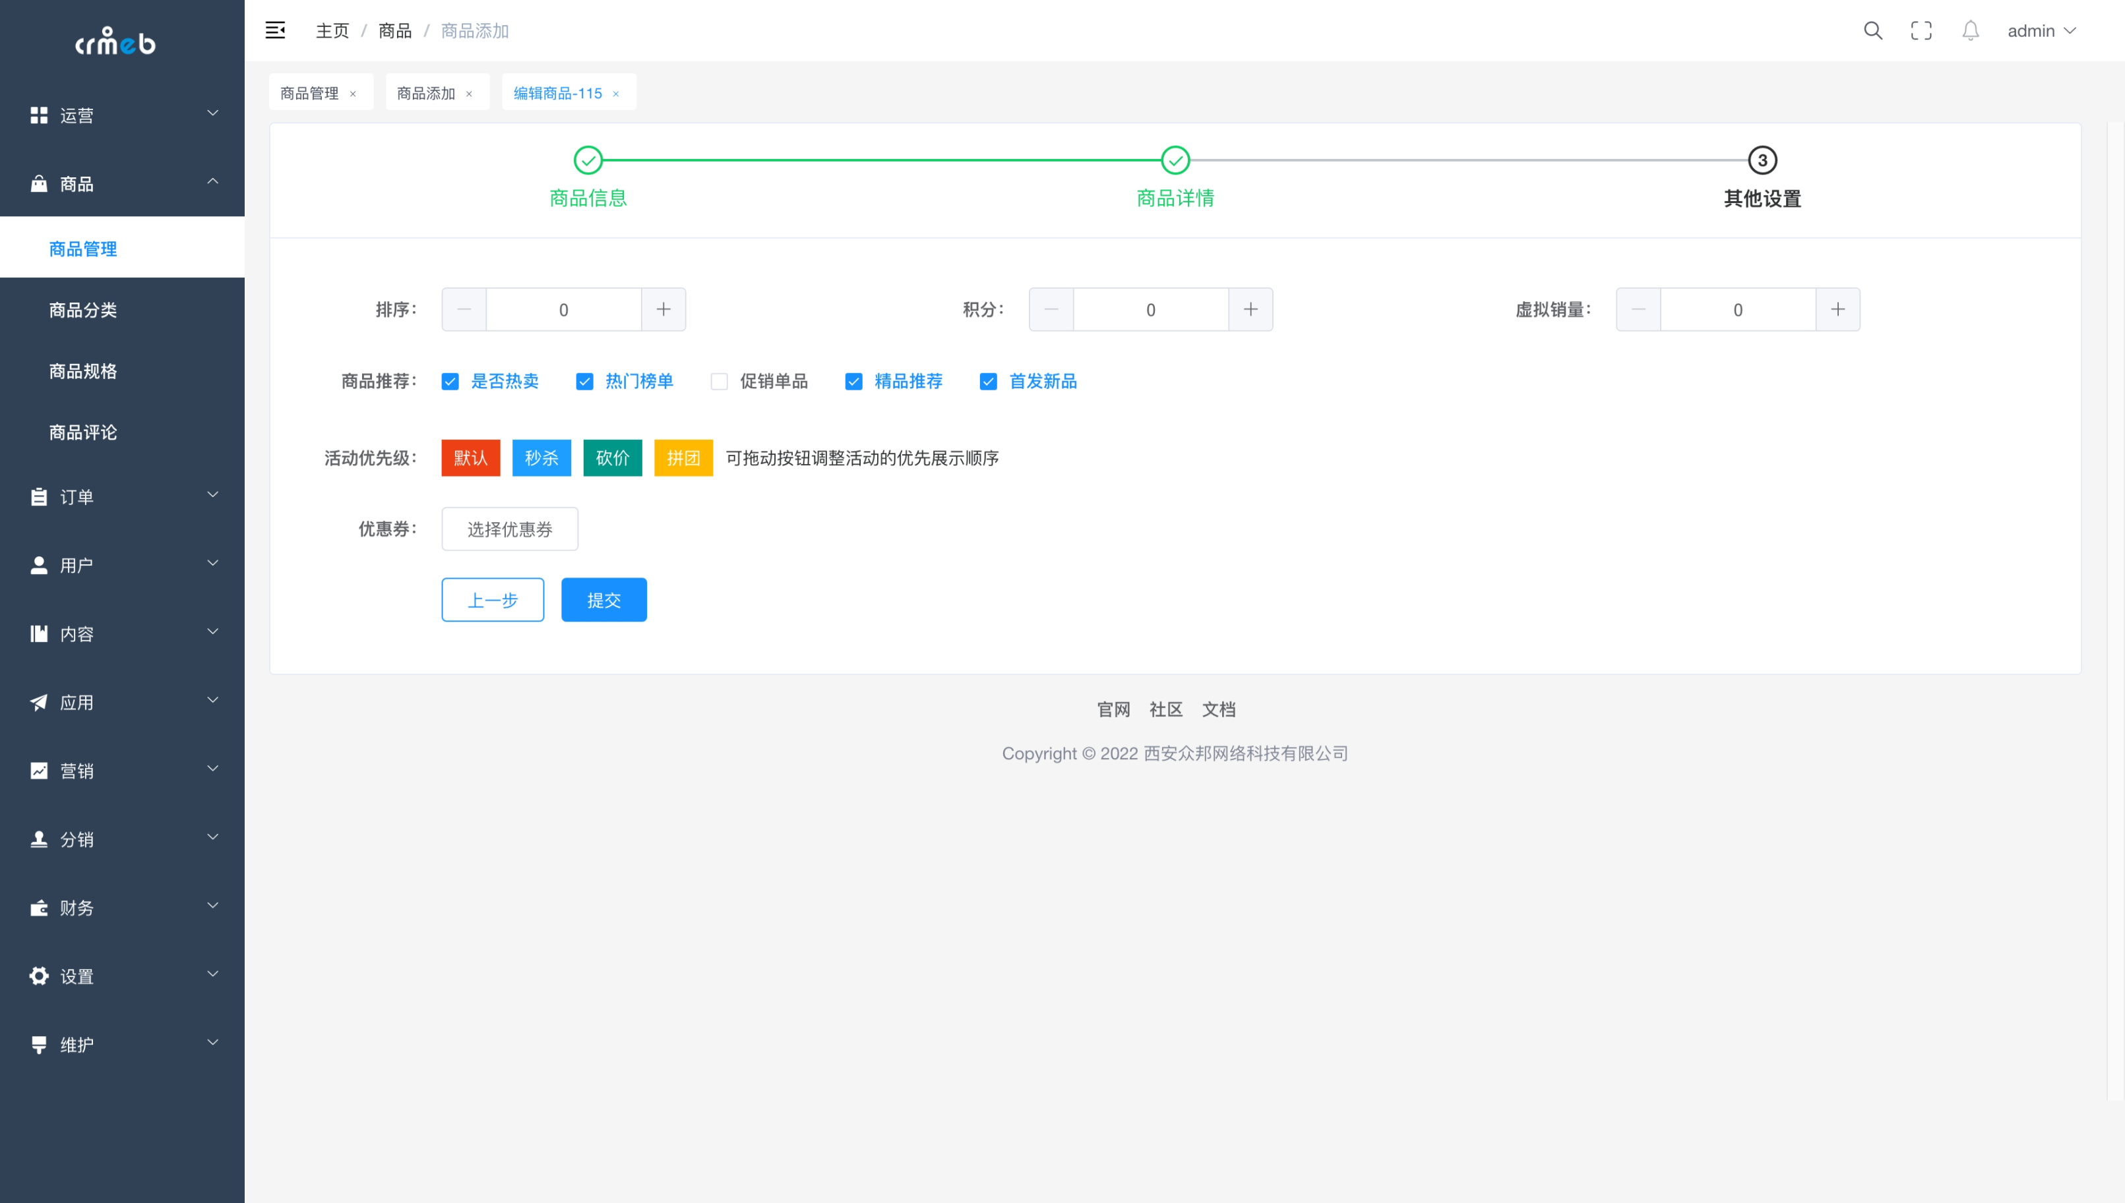The height and width of the screenshot is (1203, 2125).
Task: Open 商品评论 in the sidebar
Action: [x=122, y=431]
